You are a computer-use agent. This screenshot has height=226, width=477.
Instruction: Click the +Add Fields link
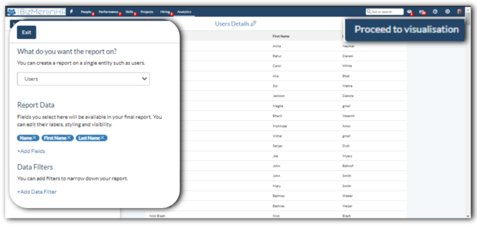(31, 151)
